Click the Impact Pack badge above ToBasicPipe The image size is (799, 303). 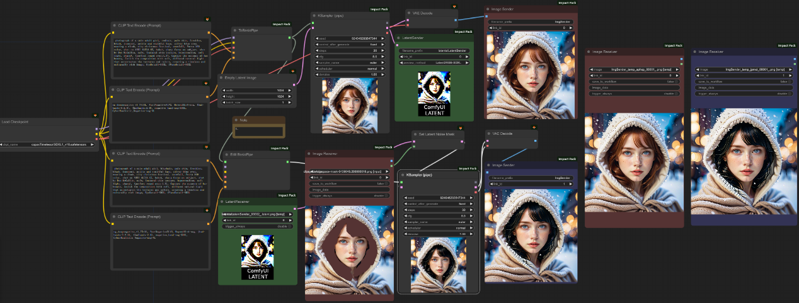click(282, 24)
